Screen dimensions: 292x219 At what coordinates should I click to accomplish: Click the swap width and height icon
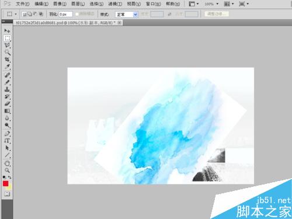coord(170,14)
